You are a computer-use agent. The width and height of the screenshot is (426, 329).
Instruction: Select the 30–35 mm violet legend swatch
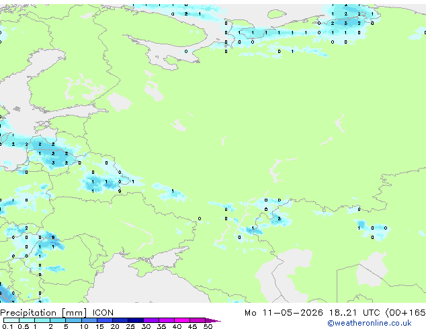151,320
